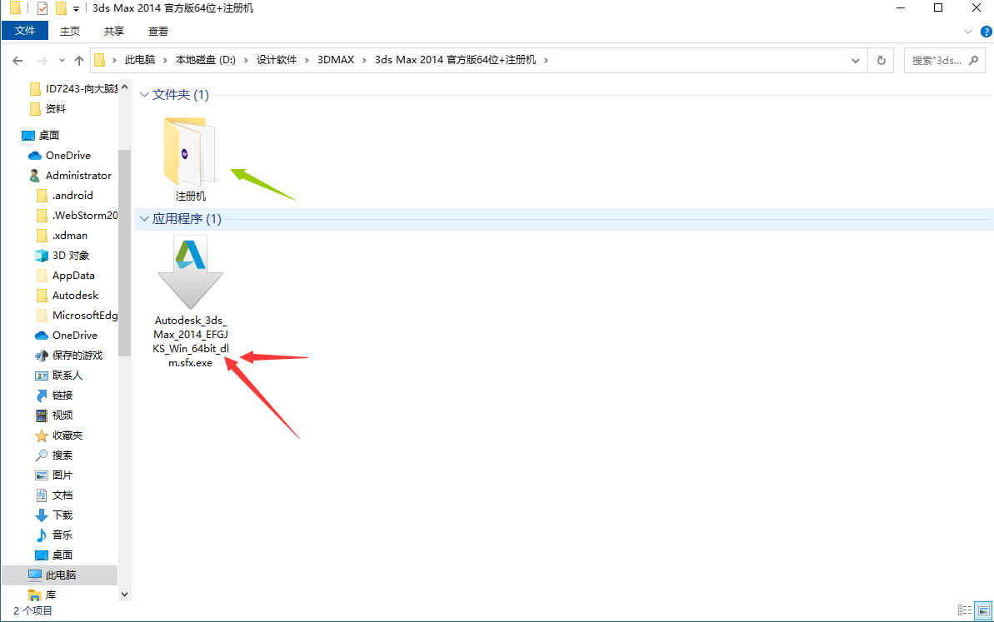Viewport: 994px width, 622px height.
Task: Select the Autodesk_3ds_Max_2014 installer exe icon
Action: pyautogui.click(x=190, y=272)
